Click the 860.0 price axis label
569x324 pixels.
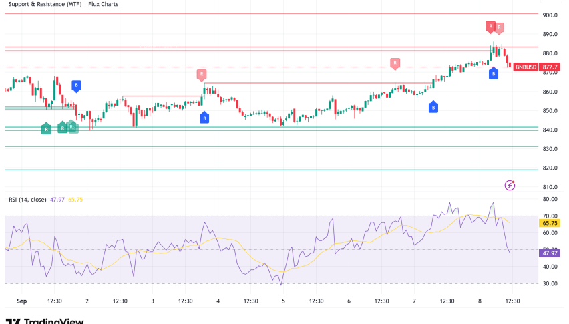(x=550, y=92)
